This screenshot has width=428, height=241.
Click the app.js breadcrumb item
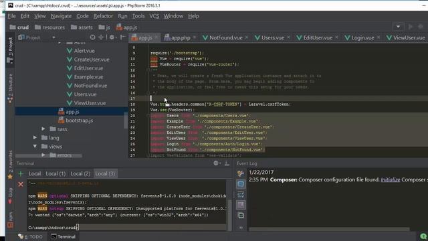(x=126, y=27)
